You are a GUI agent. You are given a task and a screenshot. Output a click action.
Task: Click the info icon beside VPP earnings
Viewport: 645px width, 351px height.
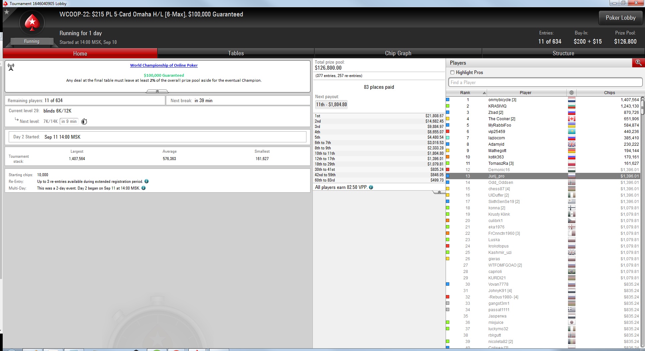click(371, 187)
